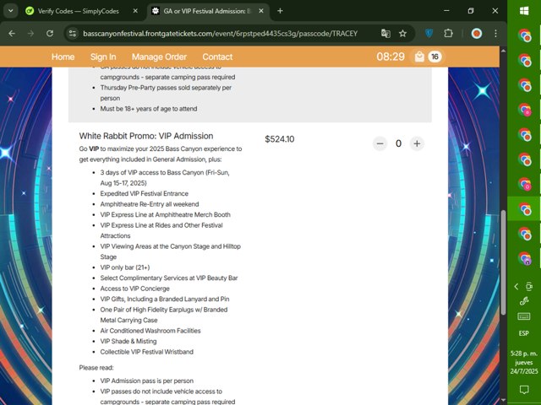541x405 pixels.
Task: Go back to the previous page
Action: point(12,34)
